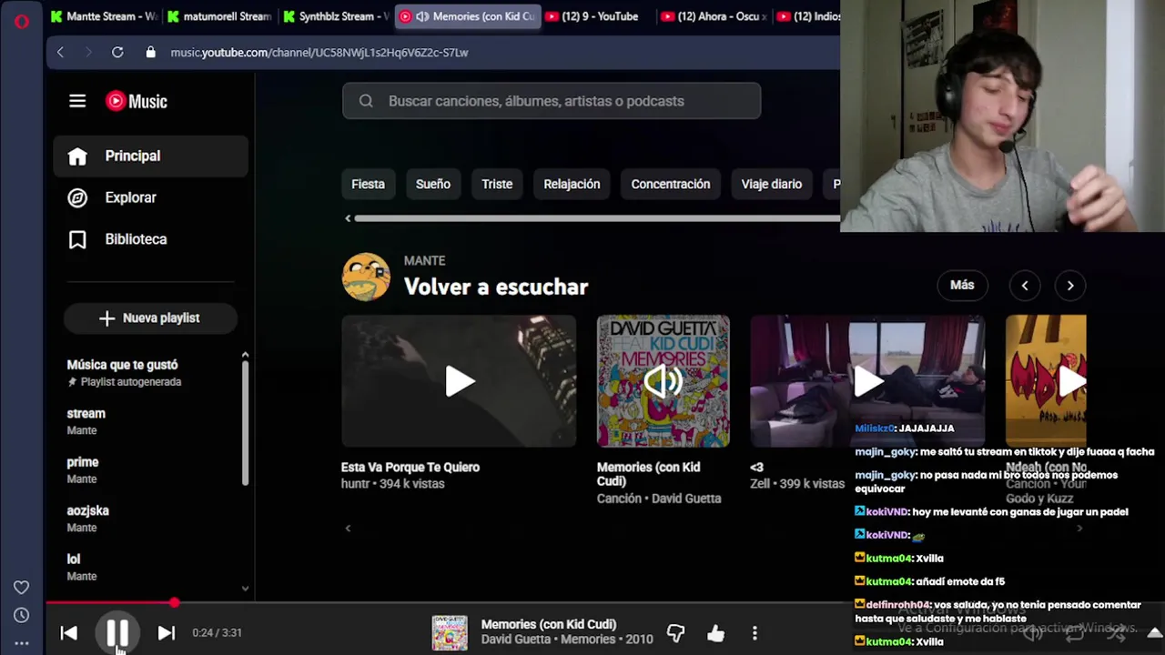Select the Concentración mood chip

(671, 184)
